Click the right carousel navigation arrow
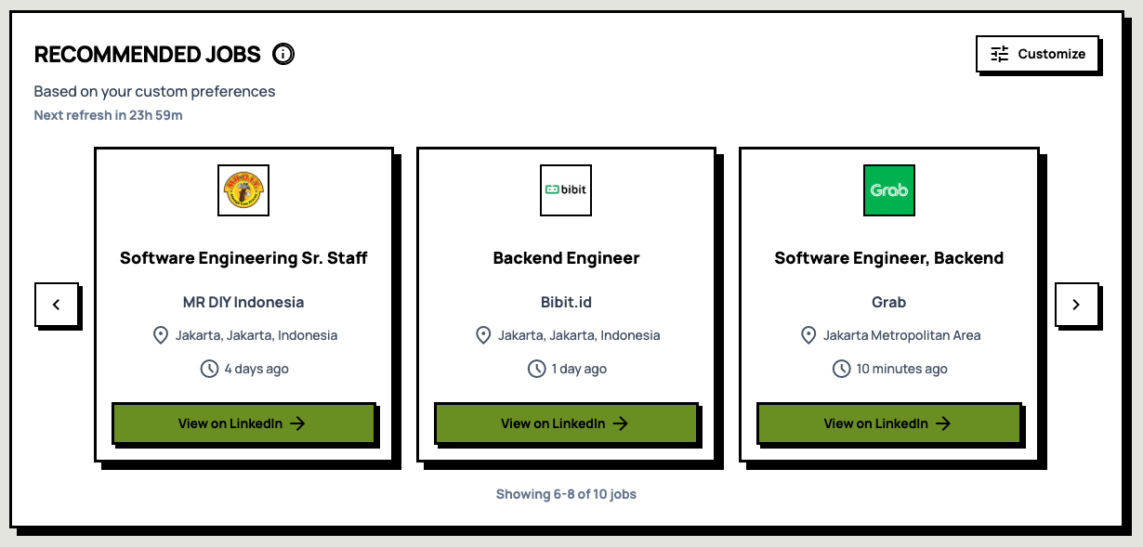 coord(1076,305)
